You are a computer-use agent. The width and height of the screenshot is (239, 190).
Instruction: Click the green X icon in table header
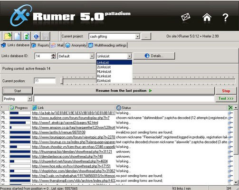[230, 108]
